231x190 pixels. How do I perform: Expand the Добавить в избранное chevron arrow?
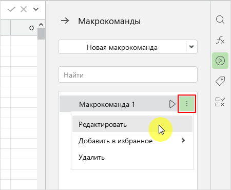click(x=183, y=140)
